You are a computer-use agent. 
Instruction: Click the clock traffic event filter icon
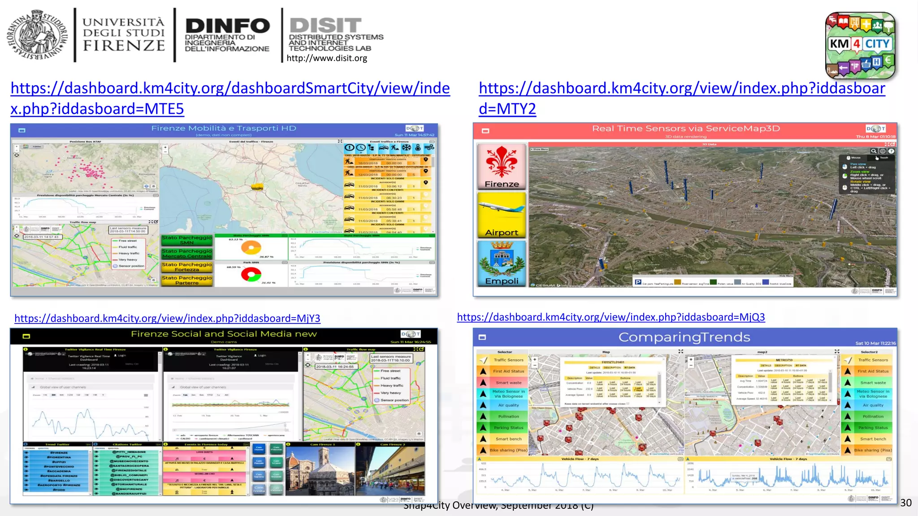coord(360,147)
